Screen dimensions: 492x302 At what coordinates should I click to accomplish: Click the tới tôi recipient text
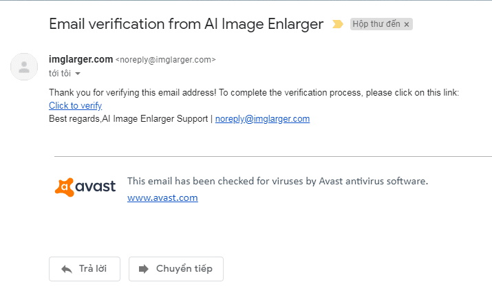coord(60,74)
